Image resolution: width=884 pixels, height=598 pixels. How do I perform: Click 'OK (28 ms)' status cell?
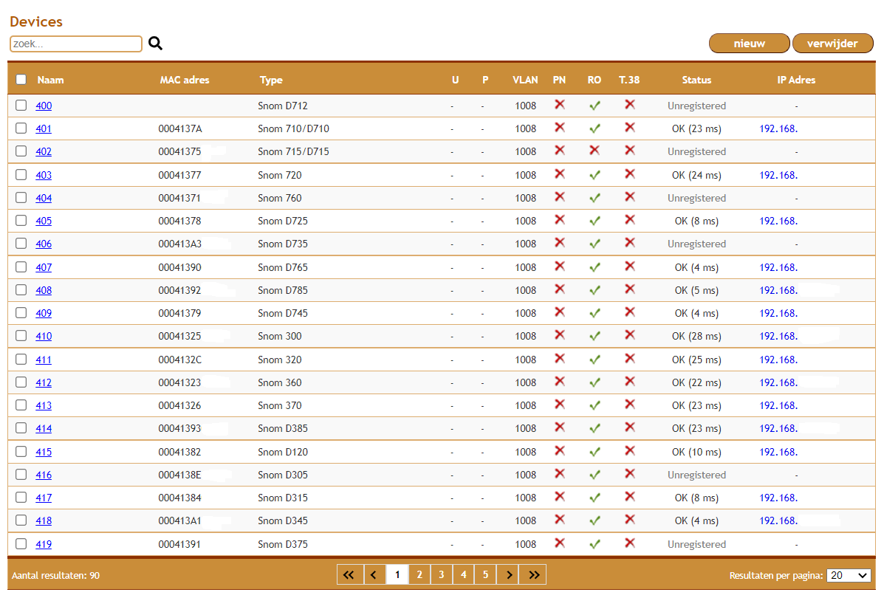[696, 336]
